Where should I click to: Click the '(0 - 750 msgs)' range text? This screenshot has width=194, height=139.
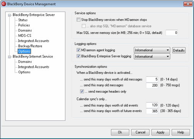click(x=170, y=85)
